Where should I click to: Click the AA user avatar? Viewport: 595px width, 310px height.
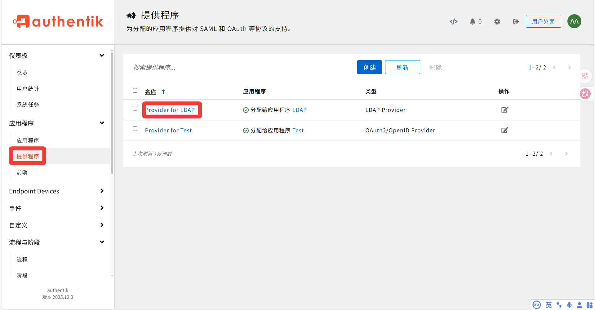coord(574,21)
